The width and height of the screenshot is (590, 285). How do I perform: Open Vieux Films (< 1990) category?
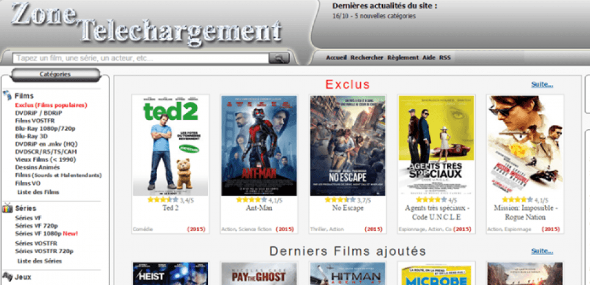click(x=45, y=160)
